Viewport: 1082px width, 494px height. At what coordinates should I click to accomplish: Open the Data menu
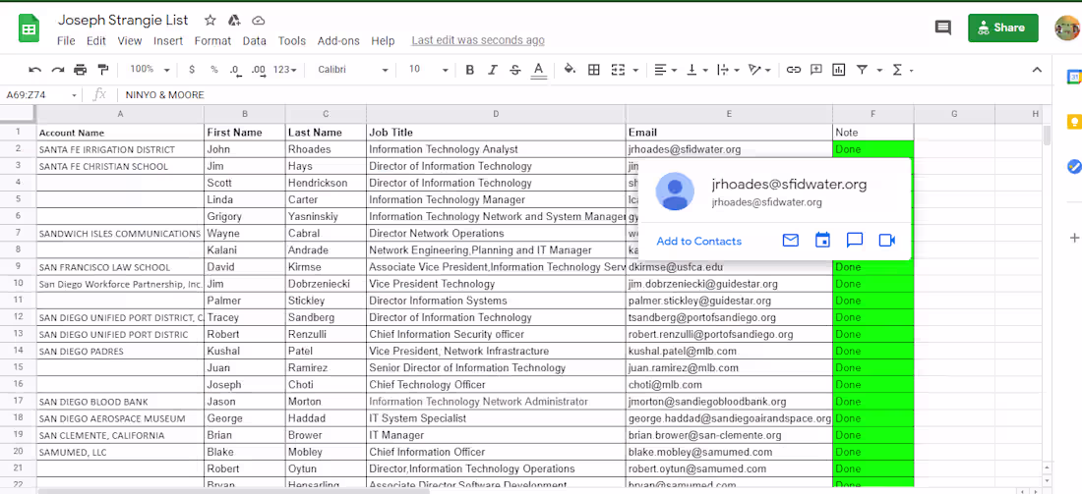pyautogui.click(x=255, y=40)
